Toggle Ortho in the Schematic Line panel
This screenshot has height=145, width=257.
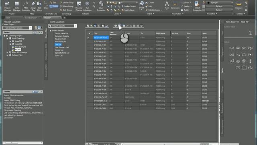click(x=54, y=6)
